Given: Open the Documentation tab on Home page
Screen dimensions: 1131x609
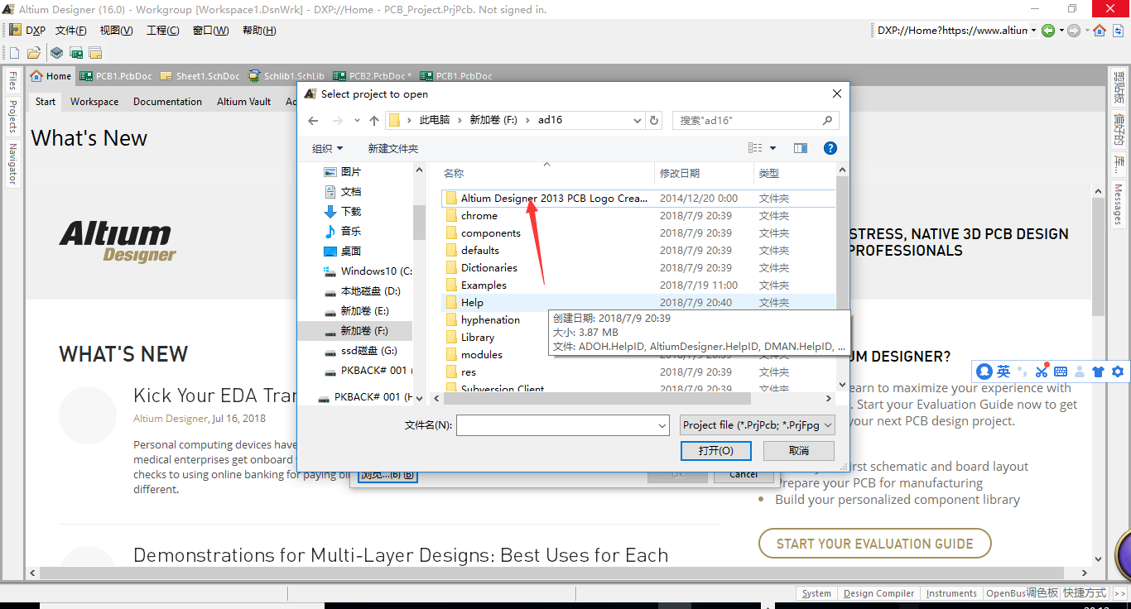Looking at the screenshot, I should (167, 102).
